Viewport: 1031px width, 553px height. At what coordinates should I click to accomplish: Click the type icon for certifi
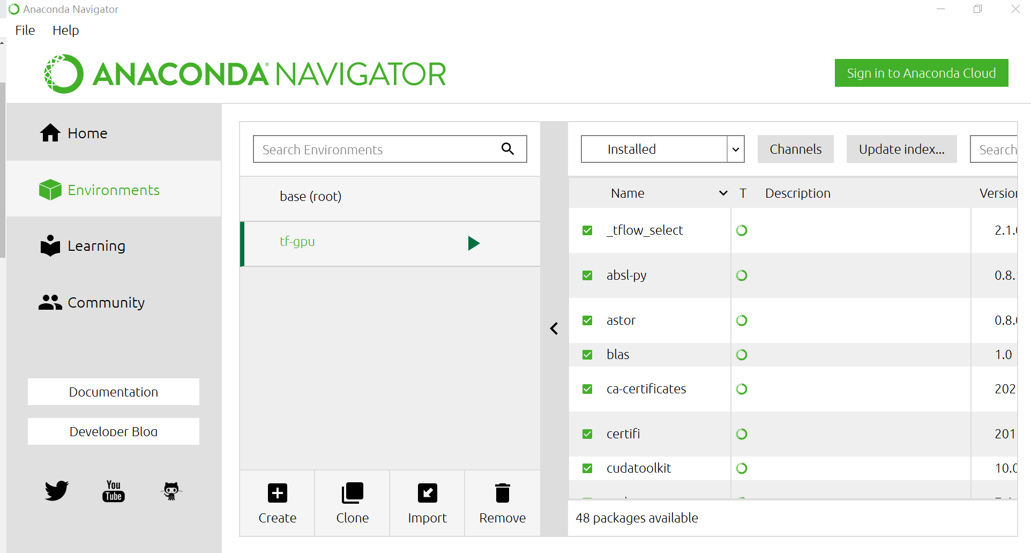(742, 434)
